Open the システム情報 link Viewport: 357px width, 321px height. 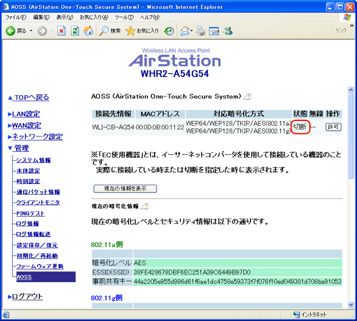click(33, 160)
